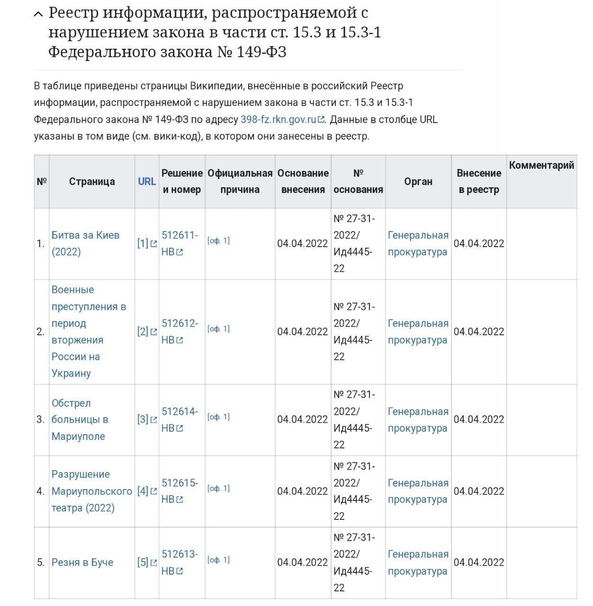Screen dimensions: 593x606
Task: Open the 'Разрушение Мариупольского театра (2022)' link
Action: pos(91,490)
